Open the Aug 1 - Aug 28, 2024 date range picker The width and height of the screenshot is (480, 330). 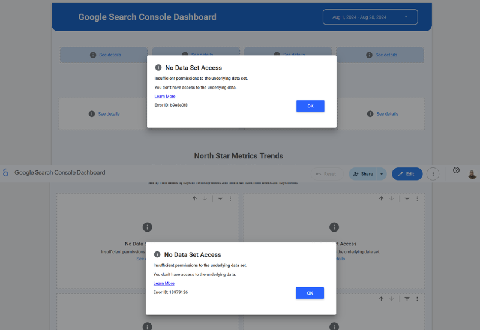[370, 17]
